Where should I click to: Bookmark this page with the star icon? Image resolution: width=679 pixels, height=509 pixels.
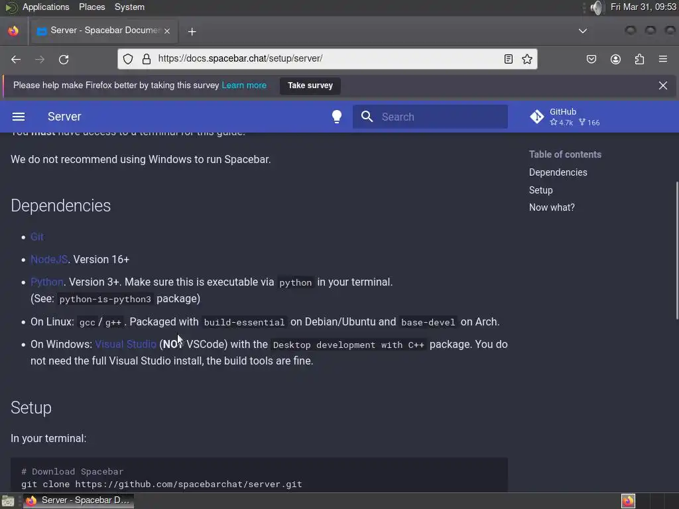[527, 59]
